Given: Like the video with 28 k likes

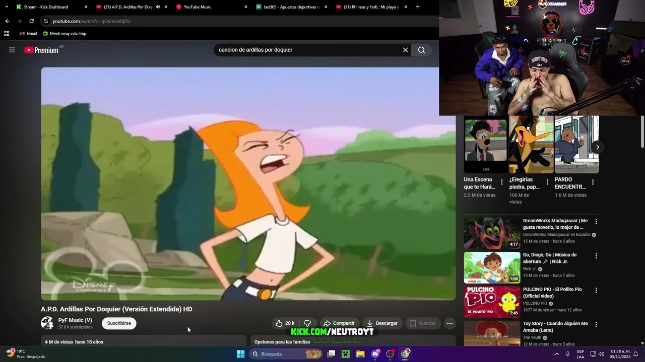Looking at the screenshot, I should coord(285,323).
